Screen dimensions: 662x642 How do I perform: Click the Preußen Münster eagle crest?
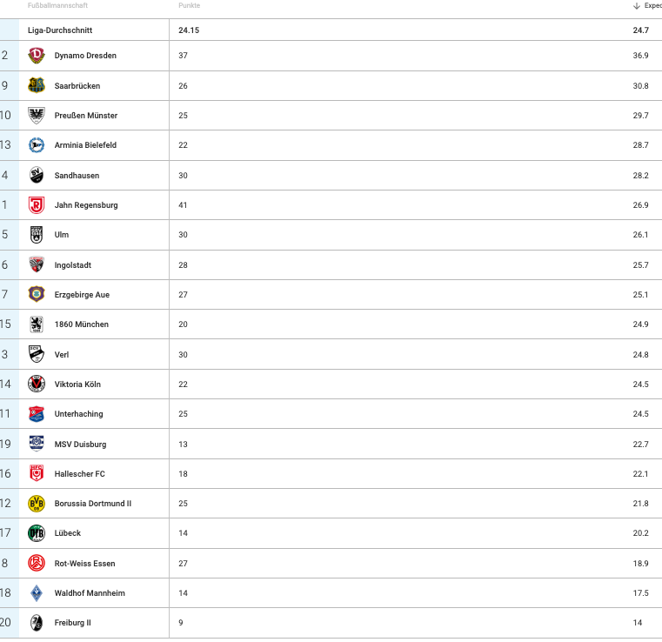point(37,115)
